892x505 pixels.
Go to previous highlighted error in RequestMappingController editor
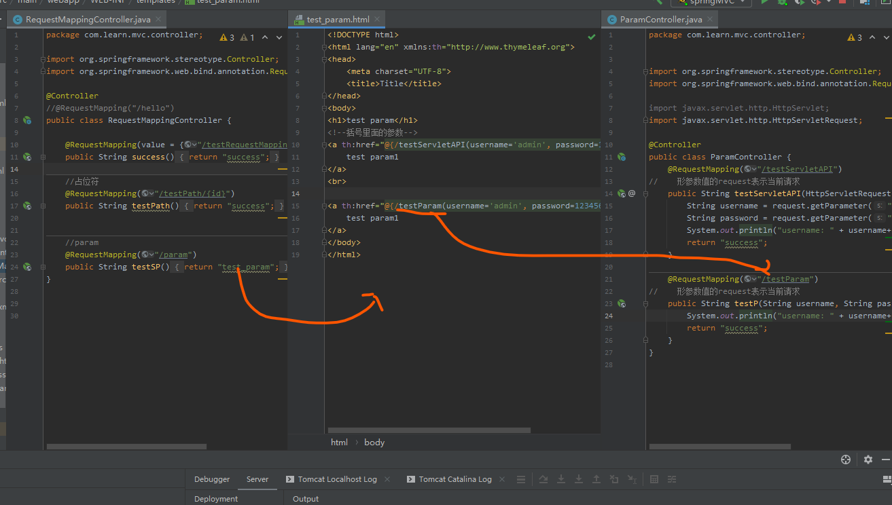pos(265,37)
